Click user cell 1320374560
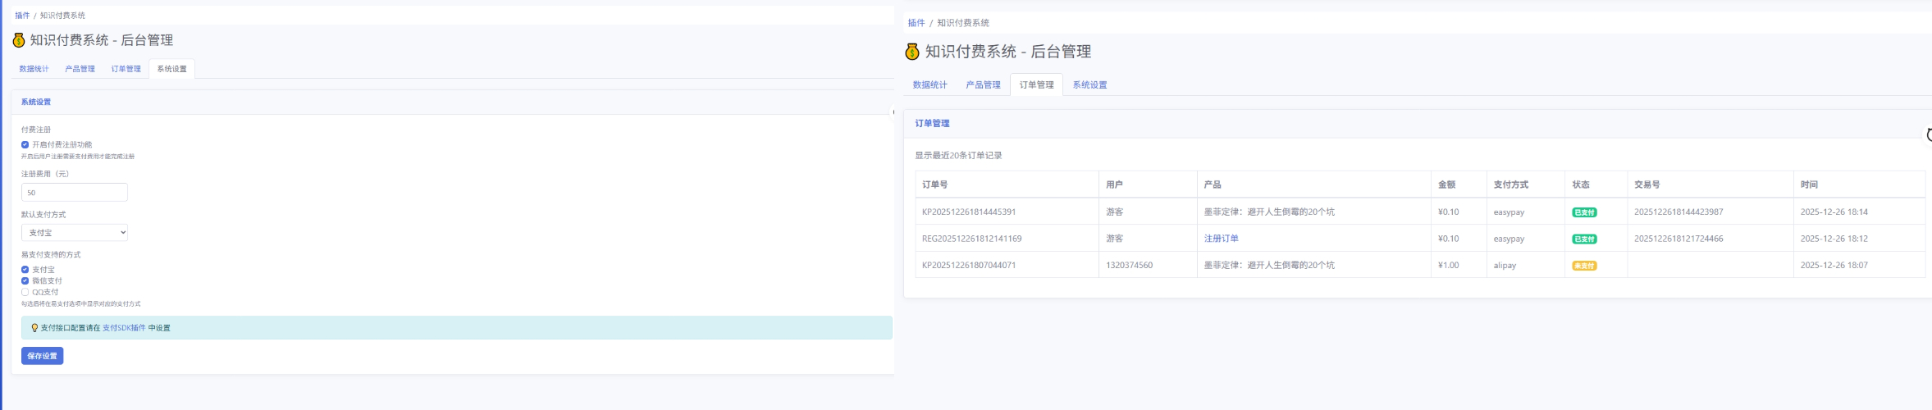 (1130, 265)
